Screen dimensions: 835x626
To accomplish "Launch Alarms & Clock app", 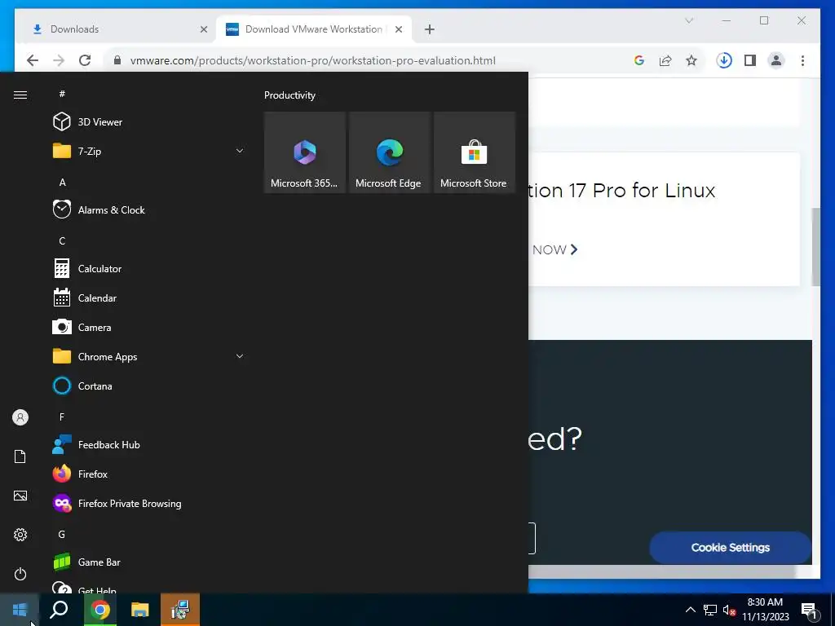I will tap(148, 209).
